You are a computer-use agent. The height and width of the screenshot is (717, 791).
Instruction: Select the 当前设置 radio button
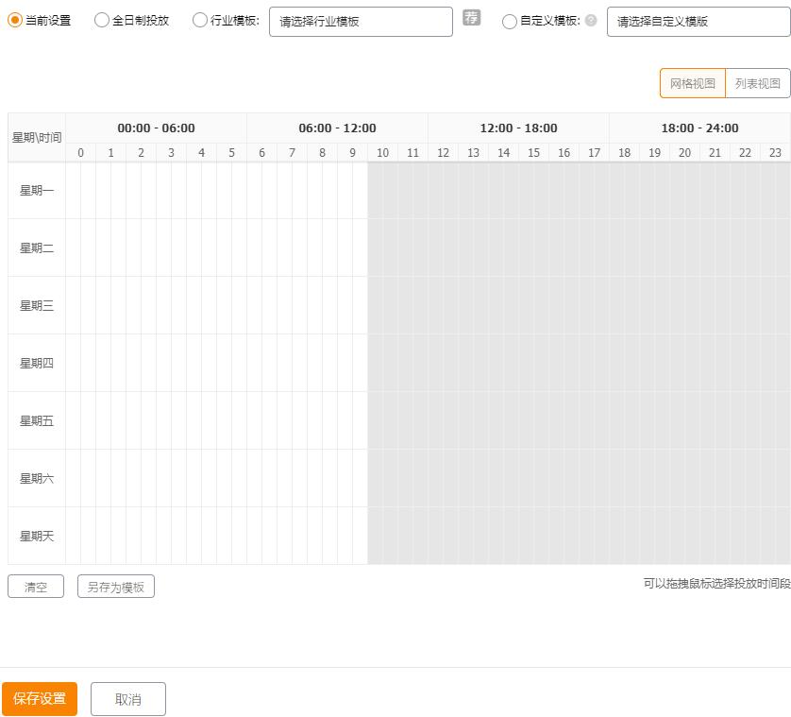click(x=11, y=18)
